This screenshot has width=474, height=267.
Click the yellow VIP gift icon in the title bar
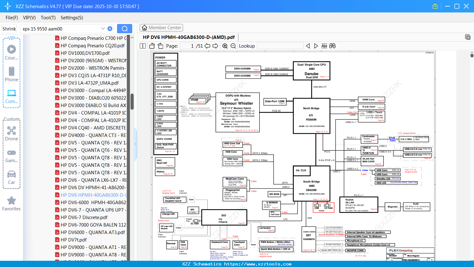435,6
